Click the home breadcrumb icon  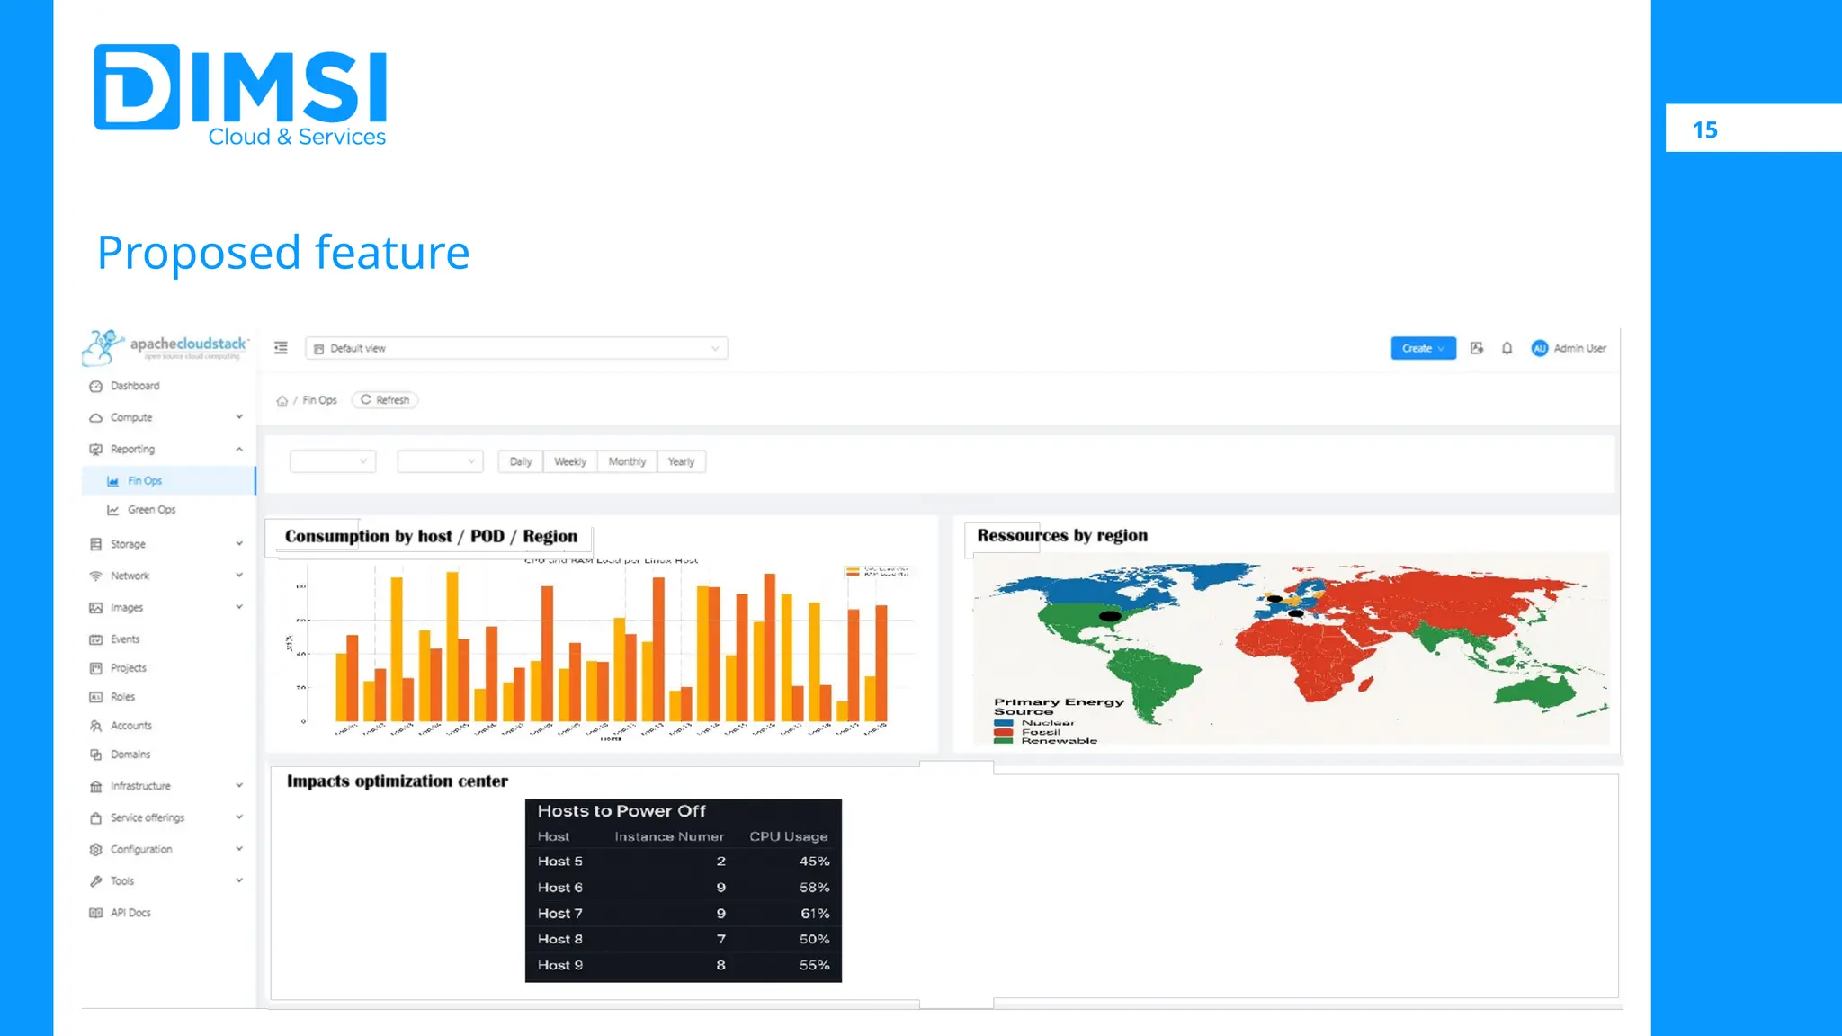click(282, 401)
